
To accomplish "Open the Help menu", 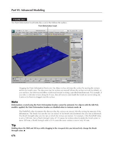I will coord(67,32).
